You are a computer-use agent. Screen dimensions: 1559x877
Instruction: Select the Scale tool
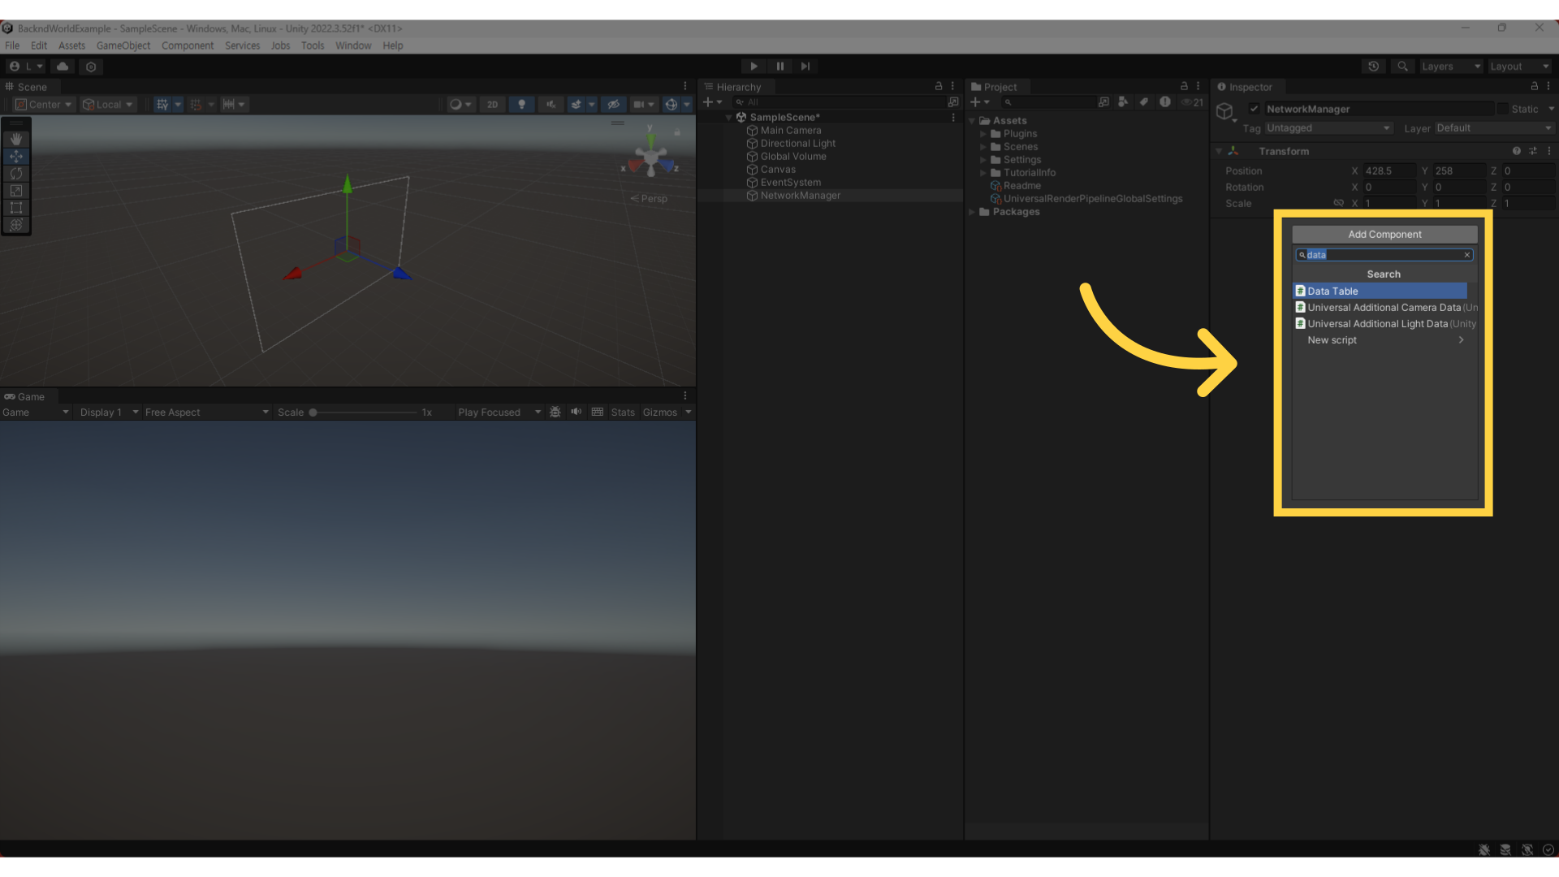pyautogui.click(x=15, y=190)
